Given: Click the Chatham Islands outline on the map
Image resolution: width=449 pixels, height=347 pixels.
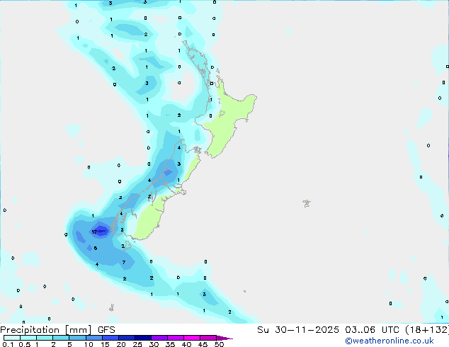Looking at the screenshot, I should click(x=307, y=203).
